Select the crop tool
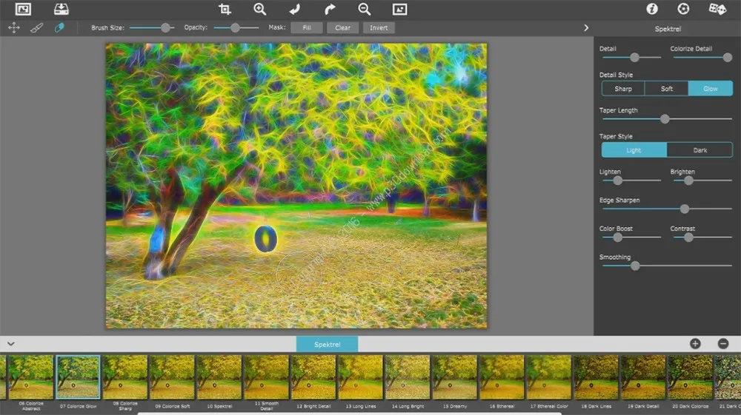741x415 pixels. click(x=225, y=9)
